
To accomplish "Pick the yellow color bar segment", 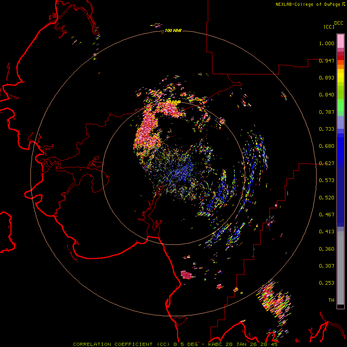I will pyautogui.click(x=340, y=76).
